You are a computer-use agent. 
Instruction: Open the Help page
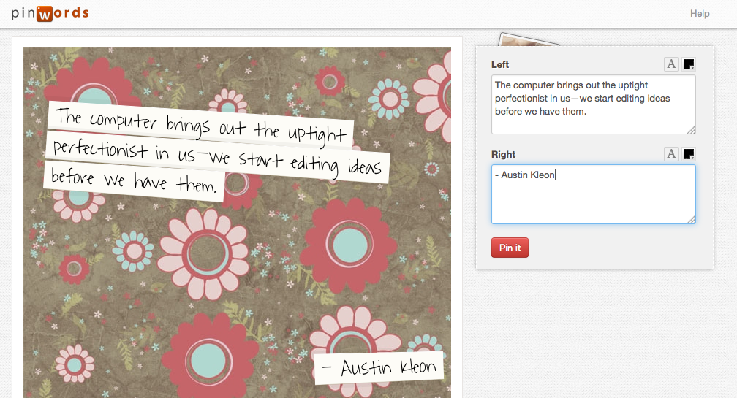click(700, 13)
